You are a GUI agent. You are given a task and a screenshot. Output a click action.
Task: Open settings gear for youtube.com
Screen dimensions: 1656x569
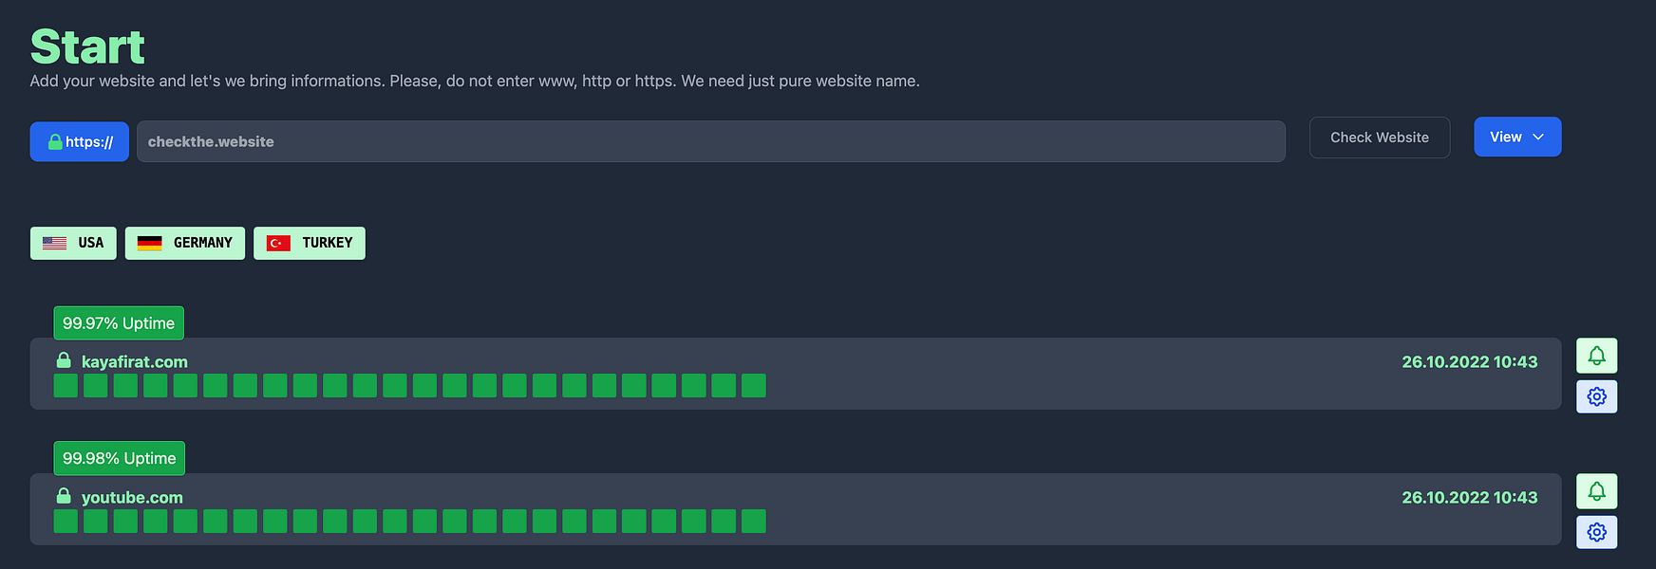1596,532
